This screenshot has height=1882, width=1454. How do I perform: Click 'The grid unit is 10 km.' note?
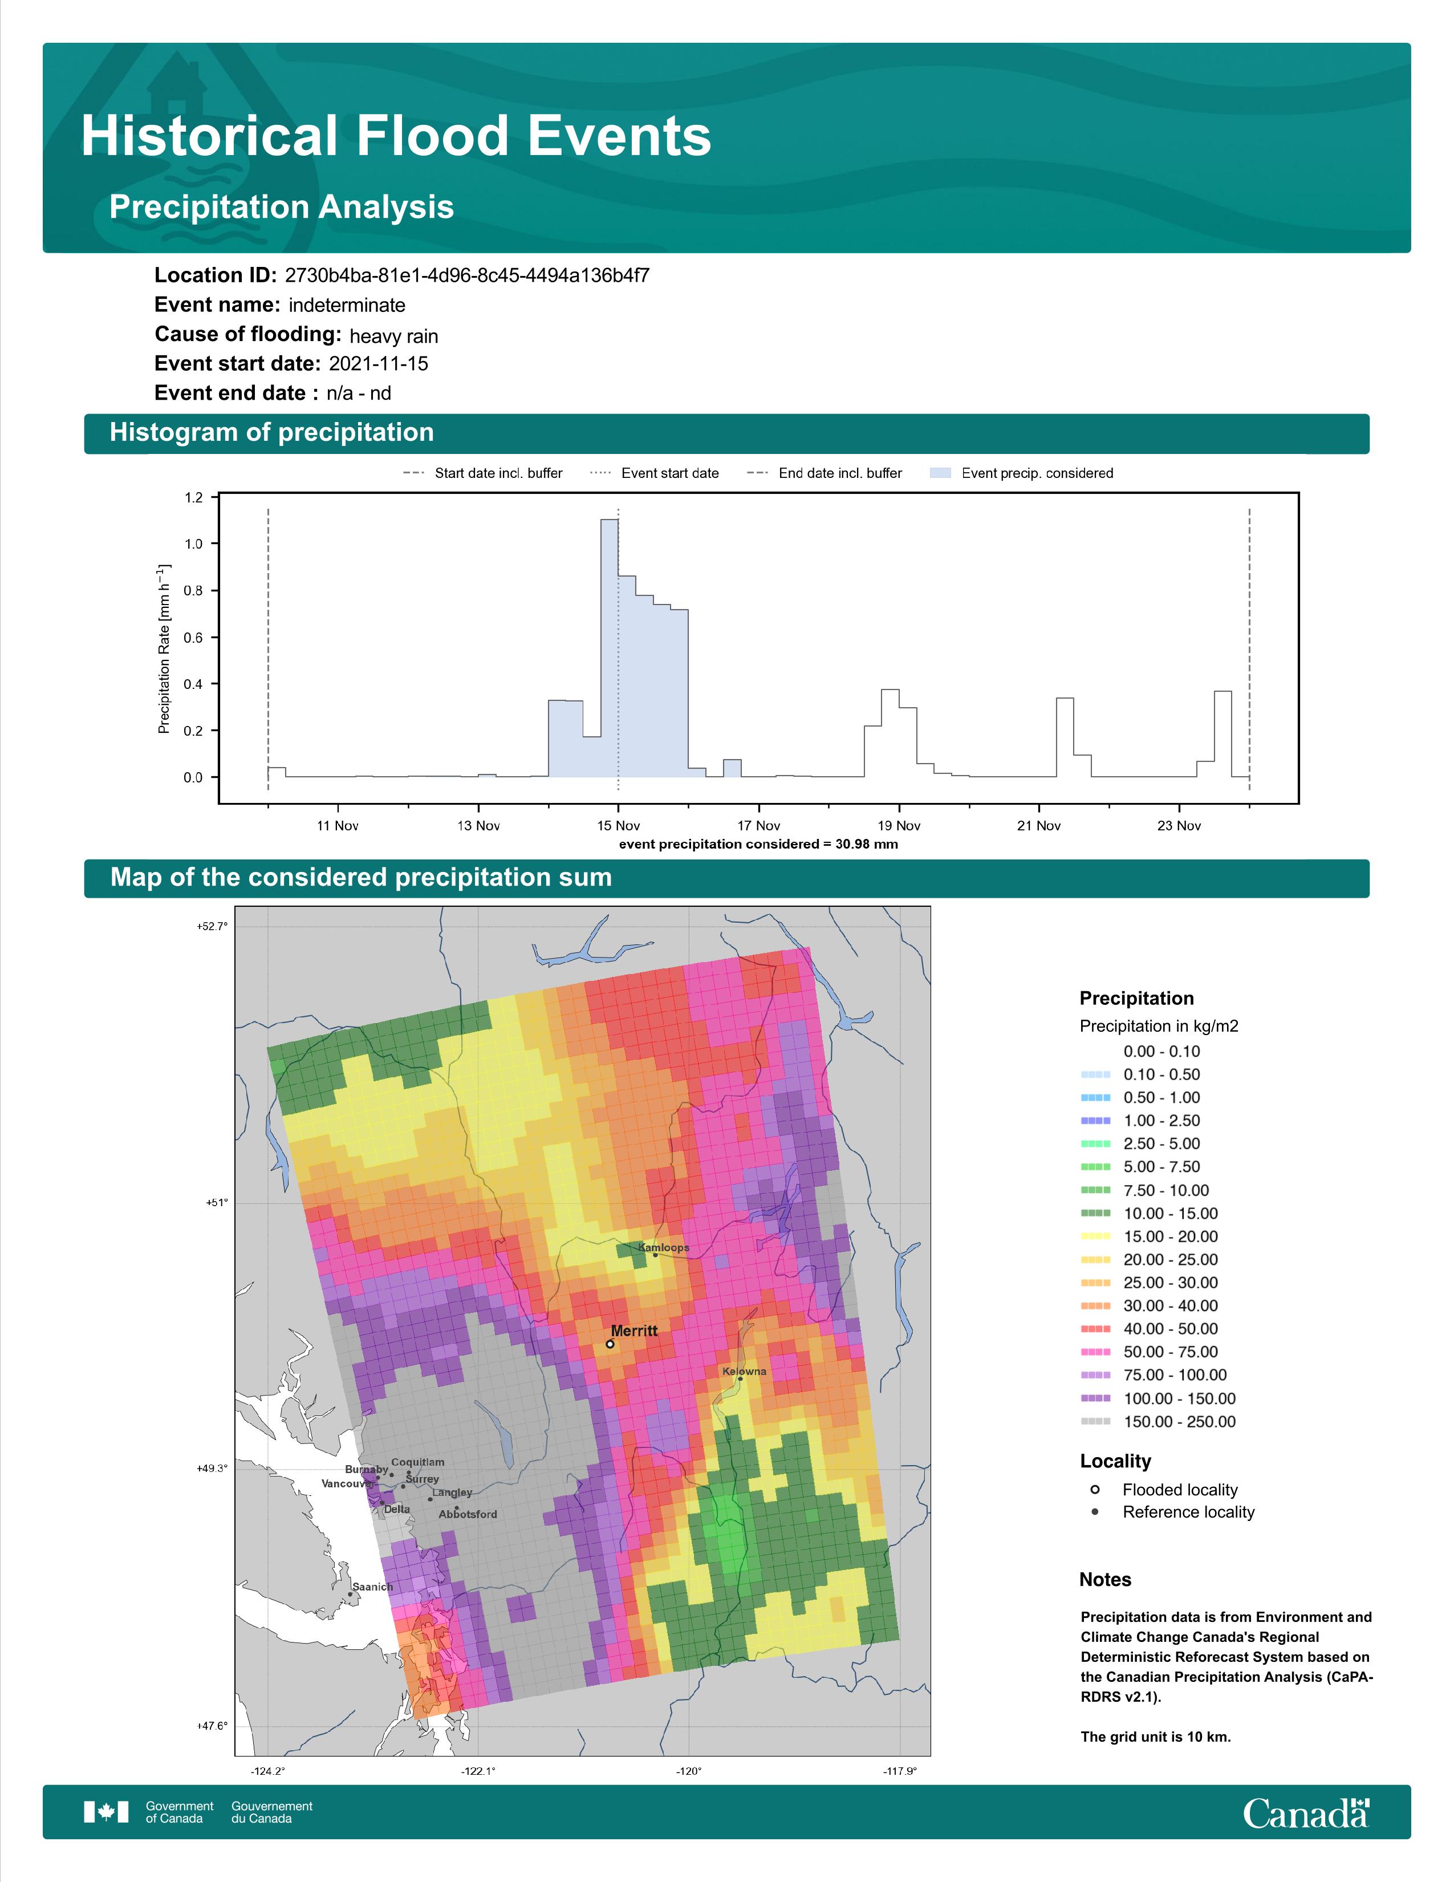tap(1156, 1737)
